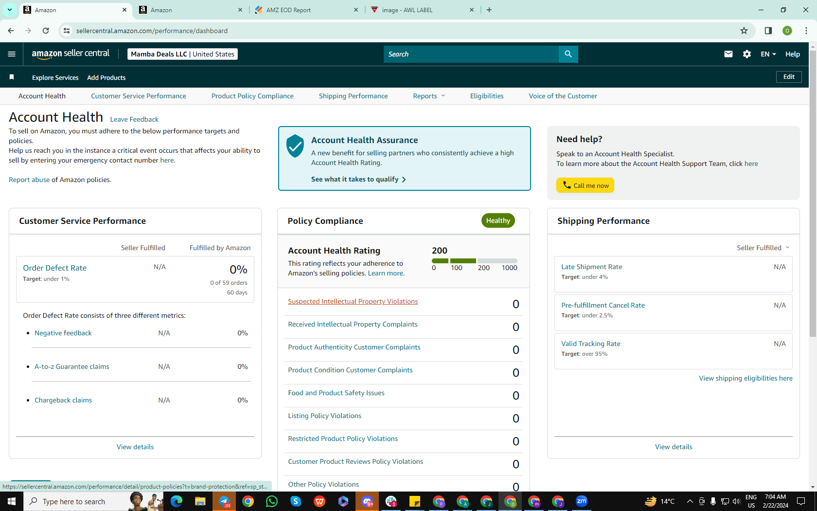
Task: Open the Eligibilities tab
Action: (x=487, y=96)
